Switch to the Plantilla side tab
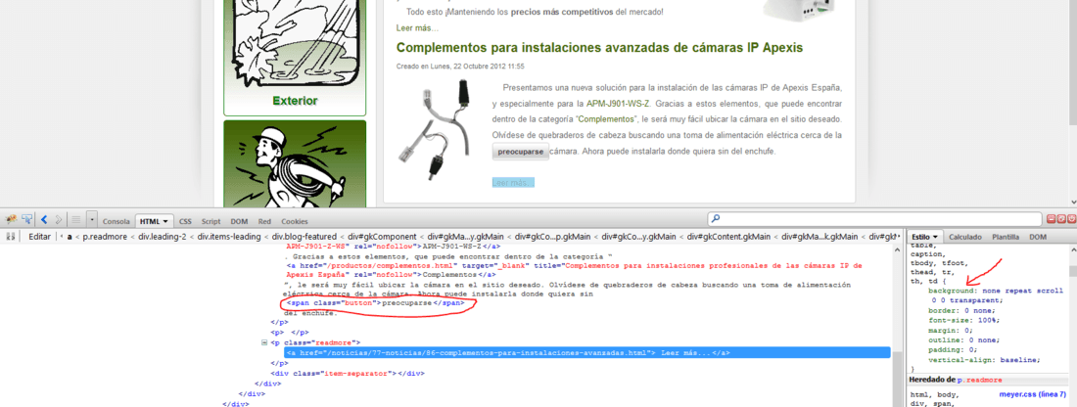Screen dimensions: 1077x407 click(1006, 236)
